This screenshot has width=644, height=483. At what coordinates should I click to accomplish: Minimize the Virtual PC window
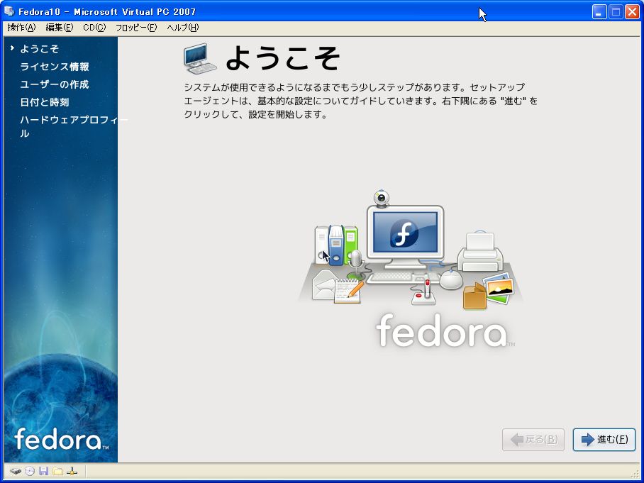(599, 11)
